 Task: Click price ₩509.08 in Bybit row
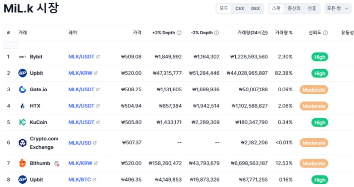pos(131,57)
